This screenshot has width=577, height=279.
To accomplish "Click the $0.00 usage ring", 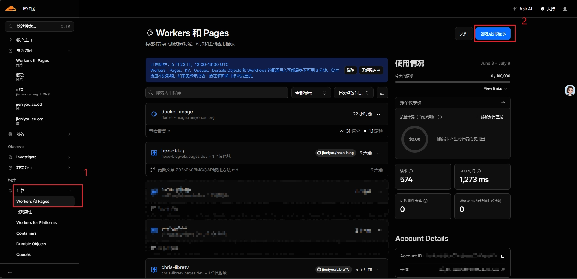I will [415, 139].
